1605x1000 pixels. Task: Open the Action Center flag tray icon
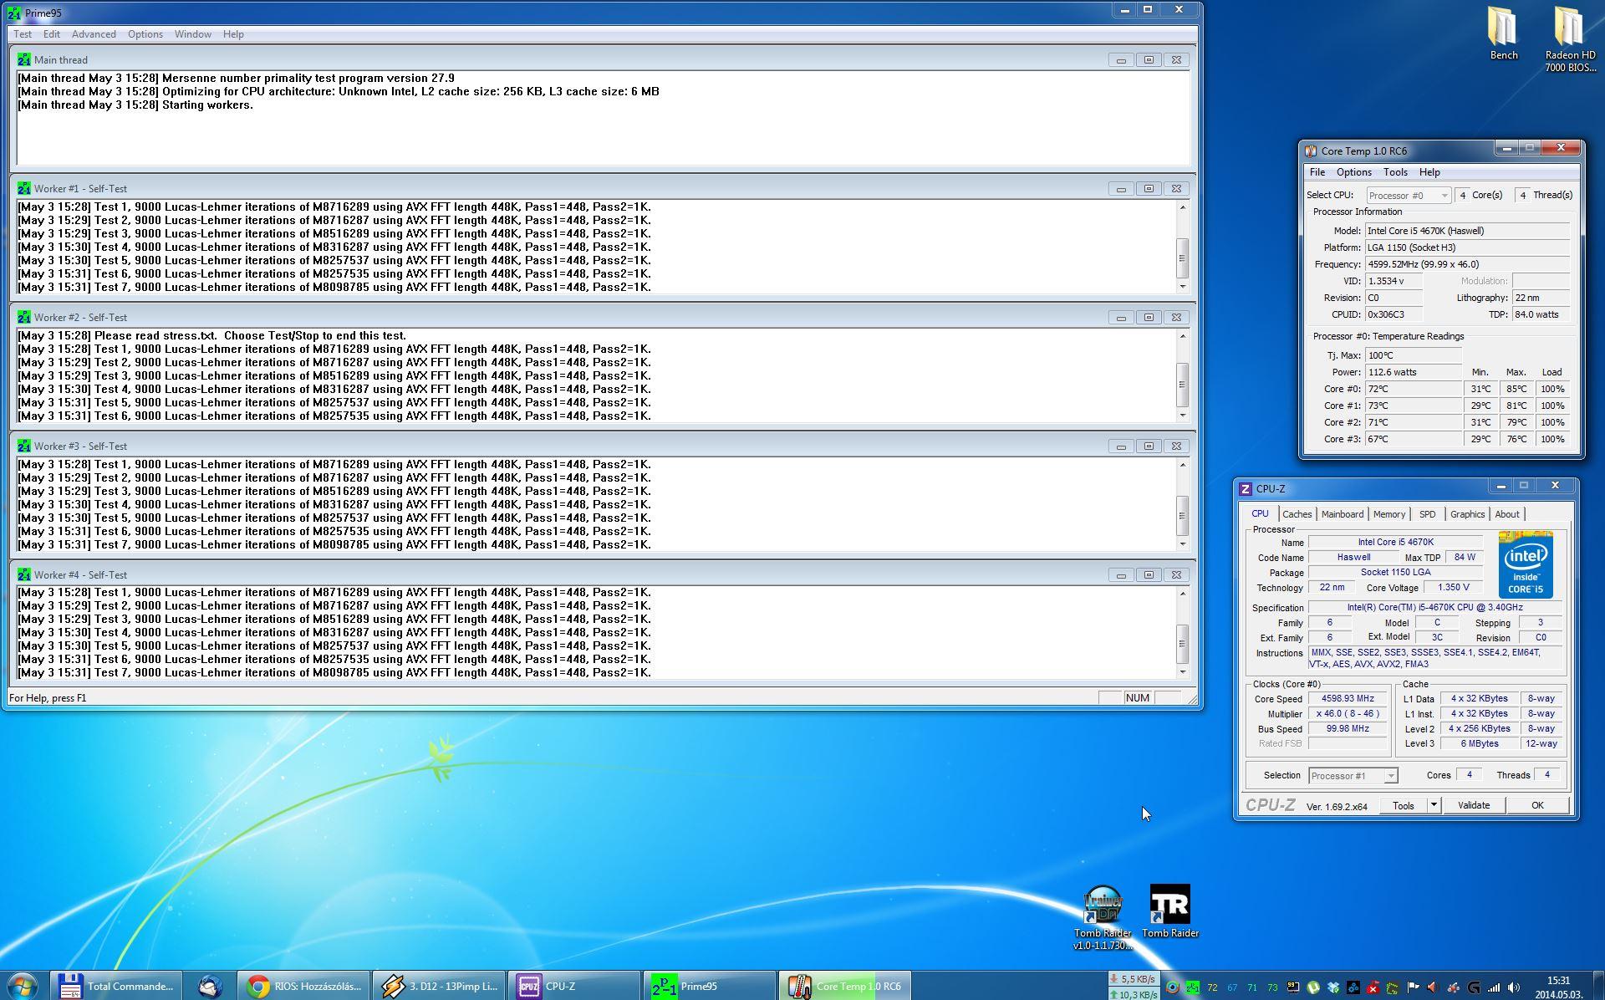pos(1413,987)
